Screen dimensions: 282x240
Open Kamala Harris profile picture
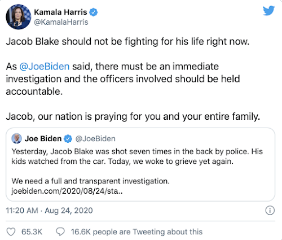19,17
